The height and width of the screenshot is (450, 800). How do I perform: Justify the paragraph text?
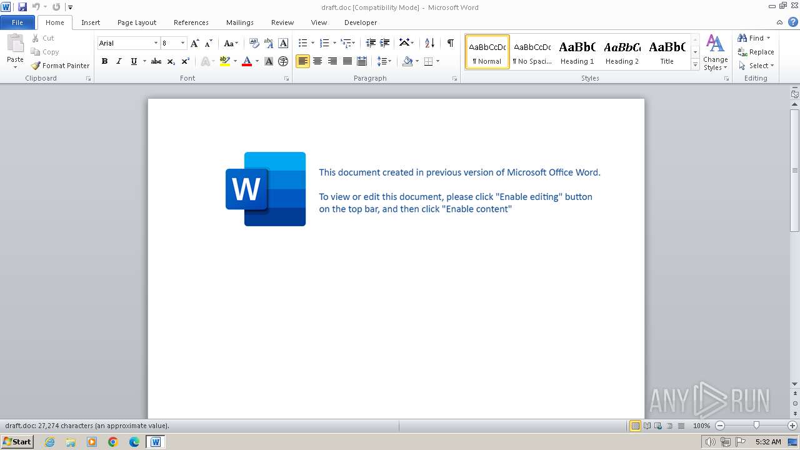pyautogui.click(x=347, y=61)
